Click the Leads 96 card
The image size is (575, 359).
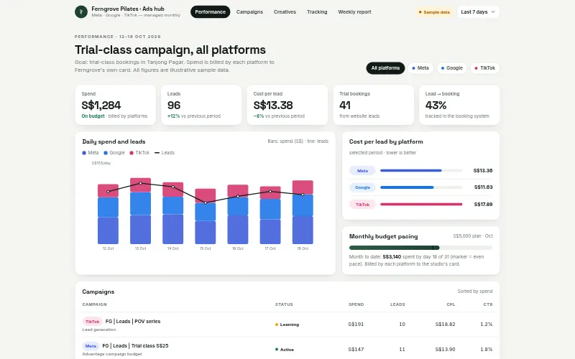click(x=201, y=105)
